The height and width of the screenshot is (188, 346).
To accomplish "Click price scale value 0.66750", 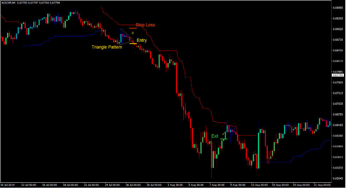I will tap(338, 114).
